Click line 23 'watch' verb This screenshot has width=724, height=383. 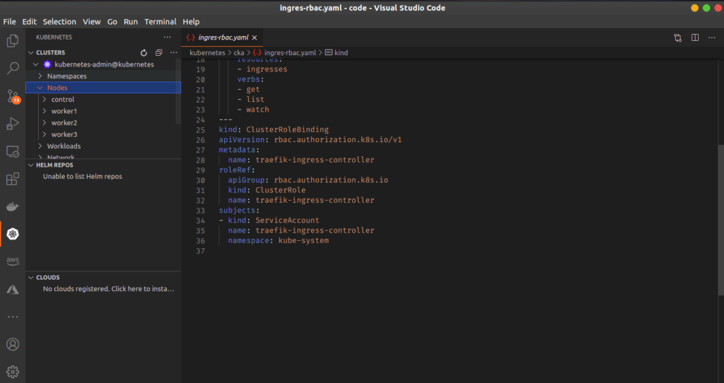click(x=257, y=110)
